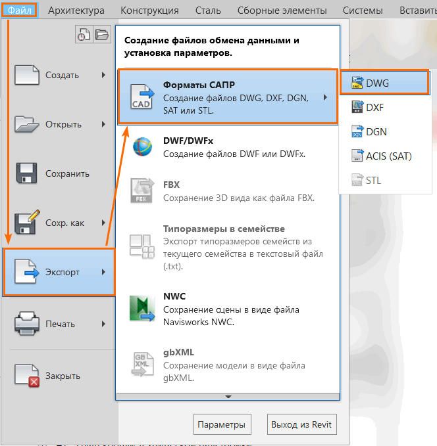Click the ACIS SAT file icon
The height and width of the screenshot is (446, 437).
click(357, 156)
